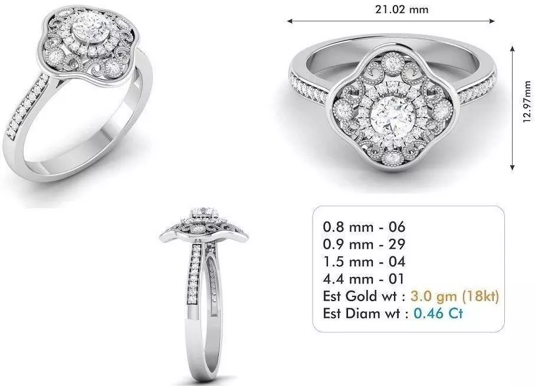Viewport: 535px width, 386px height.
Task: Select the 0.8 mm - 06 stone line
Action: coord(364,227)
